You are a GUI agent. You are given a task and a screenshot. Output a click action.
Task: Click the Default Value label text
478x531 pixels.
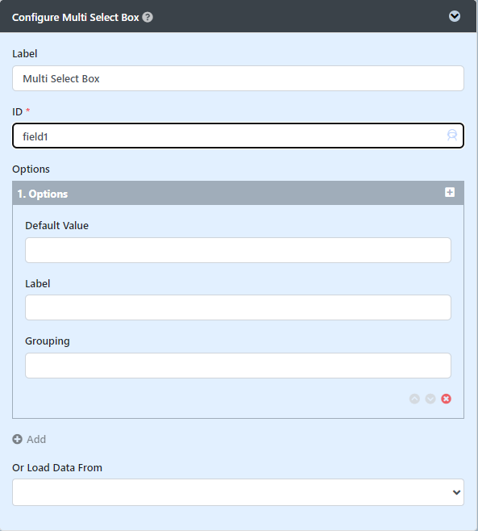[x=57, y=225]
